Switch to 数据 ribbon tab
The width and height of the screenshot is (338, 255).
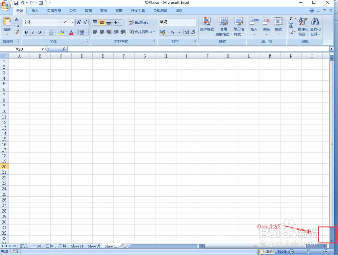point(88,11)
